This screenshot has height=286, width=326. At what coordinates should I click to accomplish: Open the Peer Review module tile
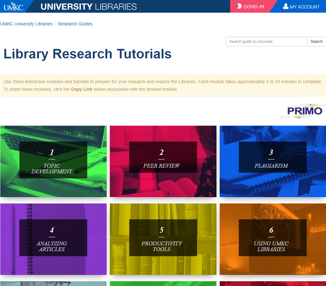click(x=163, y=161)
